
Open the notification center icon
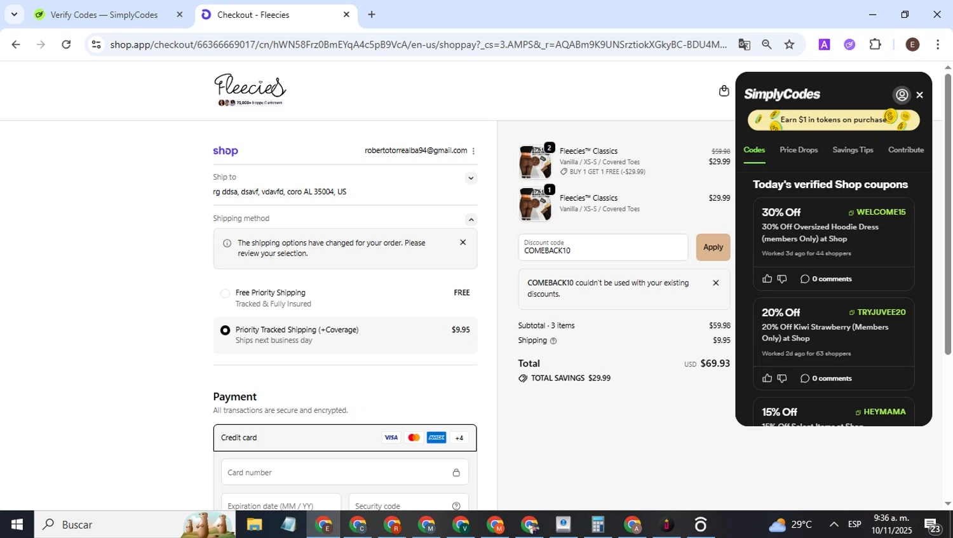(933, 525)
